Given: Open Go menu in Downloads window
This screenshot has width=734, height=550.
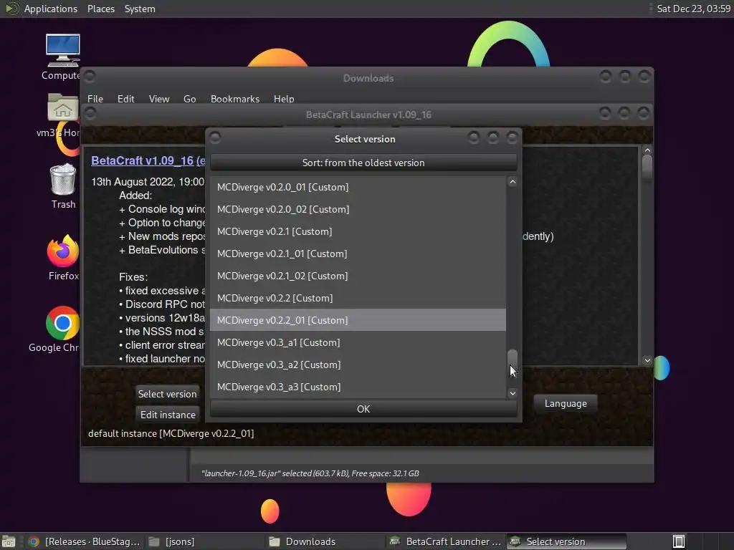Looking at the screenshot, I should [x=189, y=99].
